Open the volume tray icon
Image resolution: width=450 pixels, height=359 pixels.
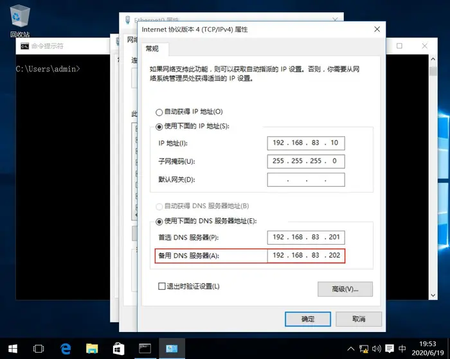click(376, 349)
